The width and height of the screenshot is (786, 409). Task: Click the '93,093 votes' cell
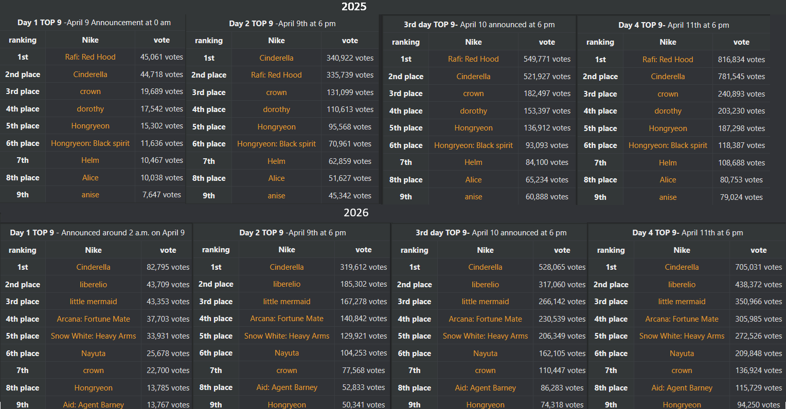(547, 145)
